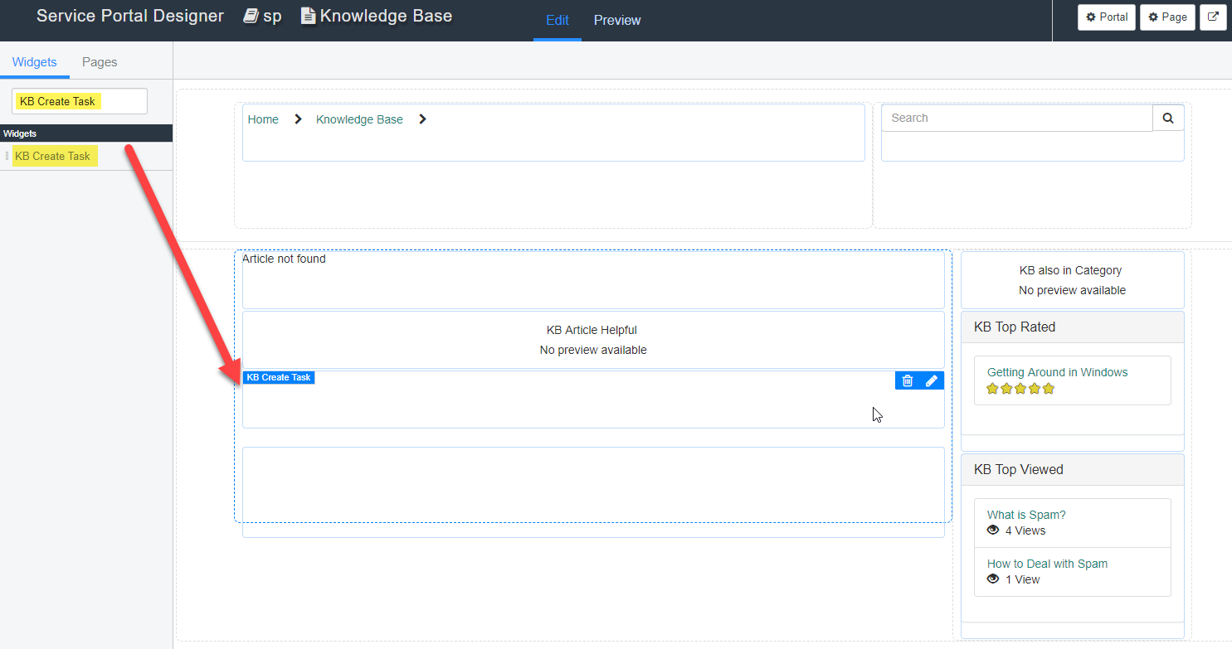Open Portal settings button
The height and width of the screenshot is (649, 1232).
1106,17
